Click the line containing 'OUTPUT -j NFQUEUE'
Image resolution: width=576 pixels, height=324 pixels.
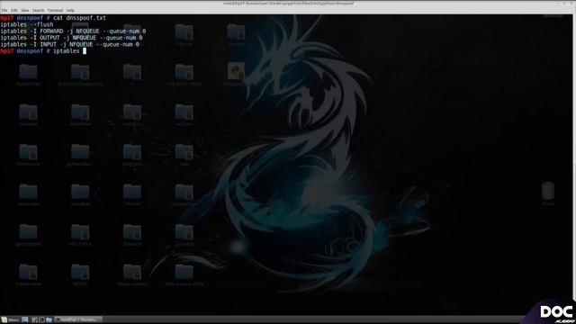tap(71, 38)
